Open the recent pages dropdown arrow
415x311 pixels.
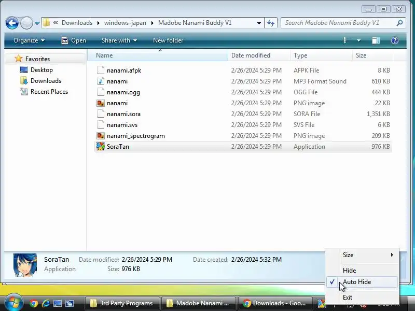coord(37,23)
